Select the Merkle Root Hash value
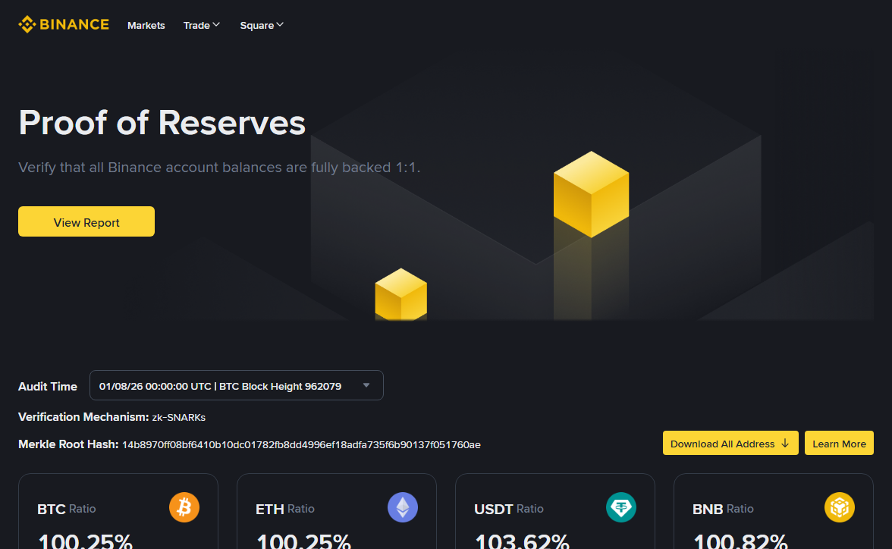Image resolution: width=892 pixels, height=549 pixels. click(x=302, y=445)
